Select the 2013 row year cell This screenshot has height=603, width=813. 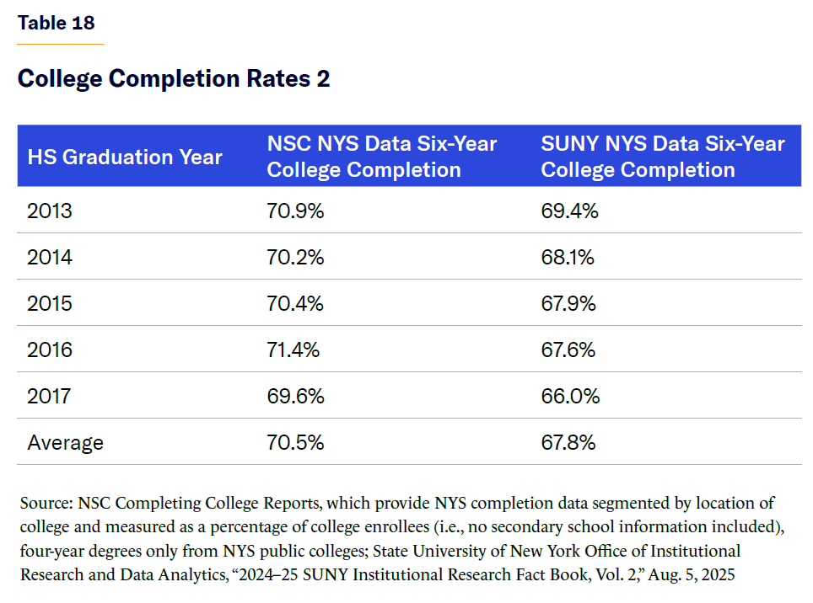[x=50, y=211]
